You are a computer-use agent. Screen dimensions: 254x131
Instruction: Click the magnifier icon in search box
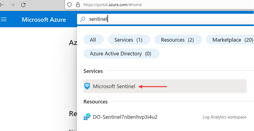[x=83, y=19]
